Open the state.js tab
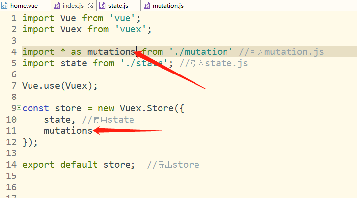357x198 pixels. [x=118, y=6]
